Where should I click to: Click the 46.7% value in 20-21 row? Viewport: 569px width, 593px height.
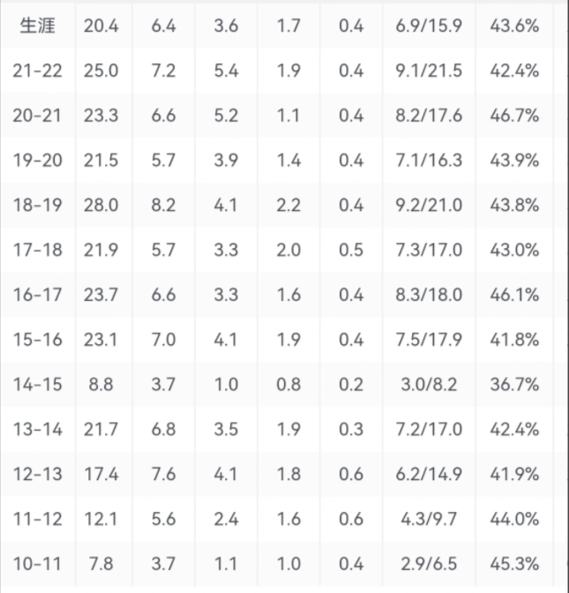[x=514, y=116]
